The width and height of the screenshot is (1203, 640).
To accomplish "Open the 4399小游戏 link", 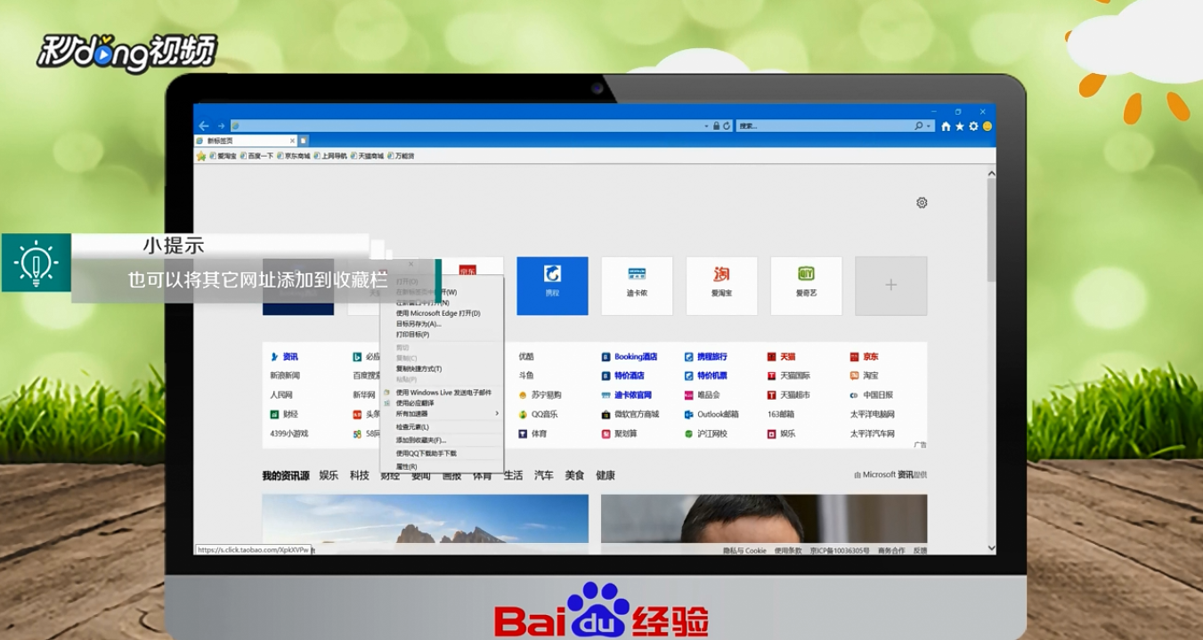I will 289,434.
